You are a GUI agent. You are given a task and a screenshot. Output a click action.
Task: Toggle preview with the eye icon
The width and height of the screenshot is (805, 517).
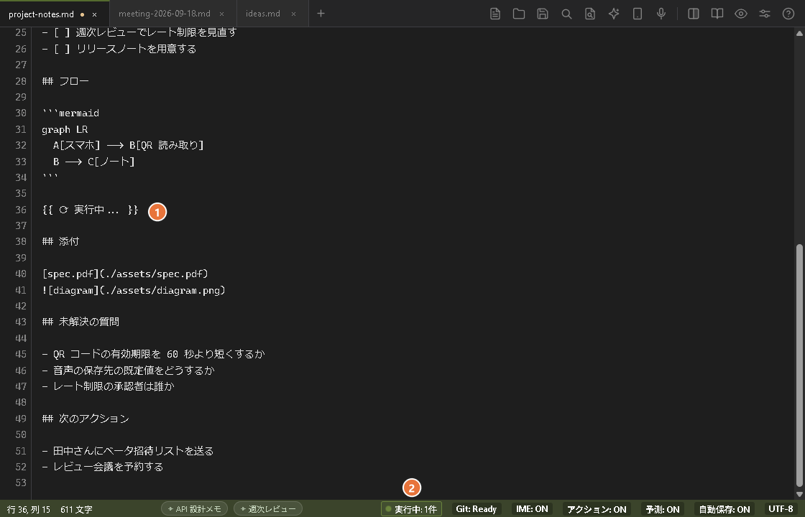(x=741, y=14)
